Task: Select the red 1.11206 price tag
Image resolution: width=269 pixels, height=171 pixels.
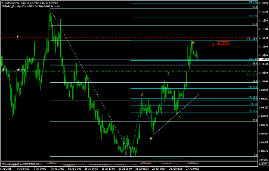Action: pos(224,43)
